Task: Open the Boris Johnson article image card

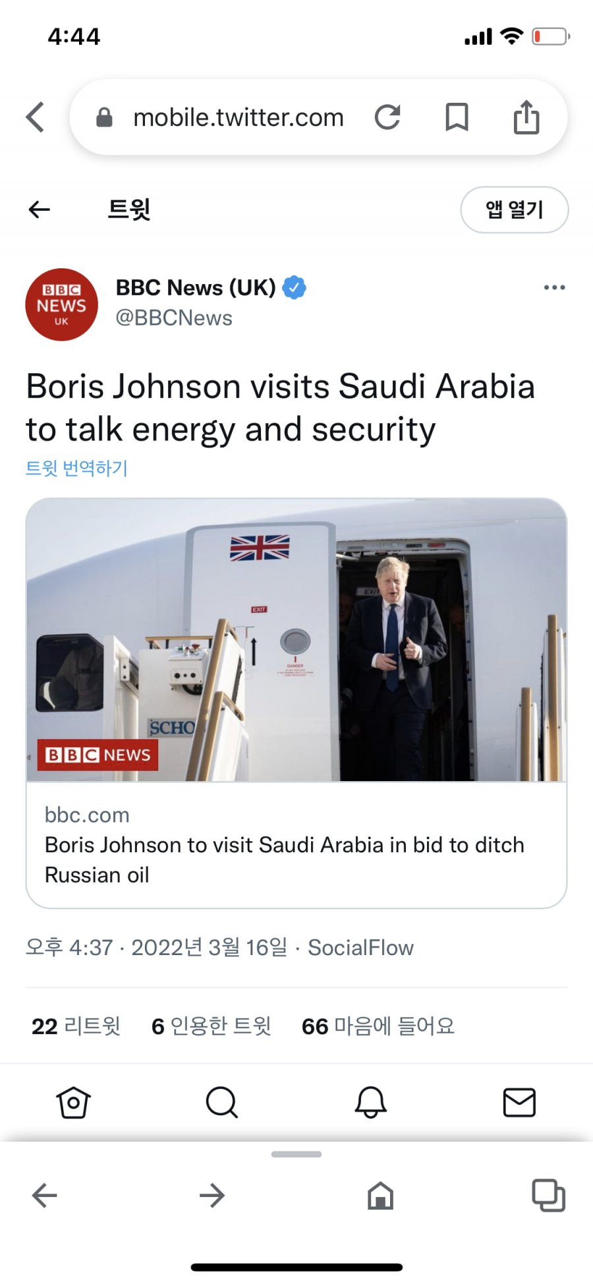Action: click(x=296, y=703)
